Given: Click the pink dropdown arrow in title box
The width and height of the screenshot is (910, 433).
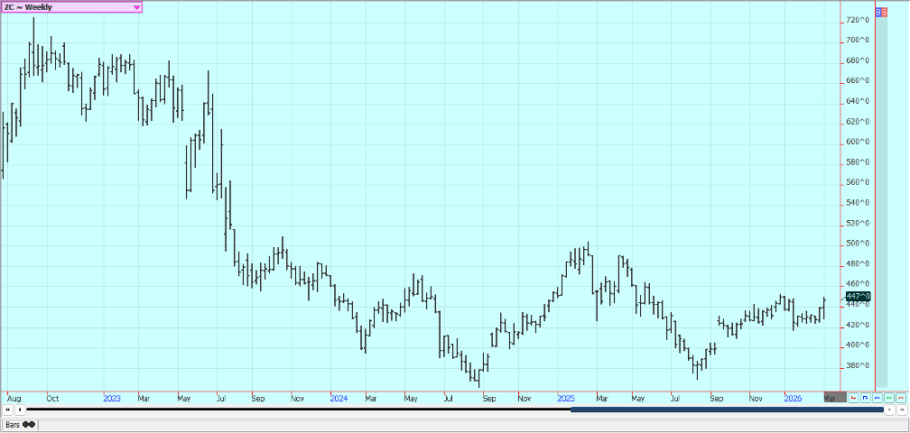Looking at the screenshot, I should 136,7.
